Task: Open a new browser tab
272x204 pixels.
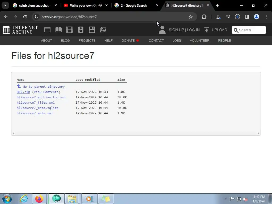Action: click(x=218, y=5)
